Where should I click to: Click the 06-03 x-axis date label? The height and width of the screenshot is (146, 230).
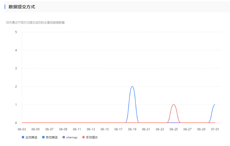click(x=22, y=129)
